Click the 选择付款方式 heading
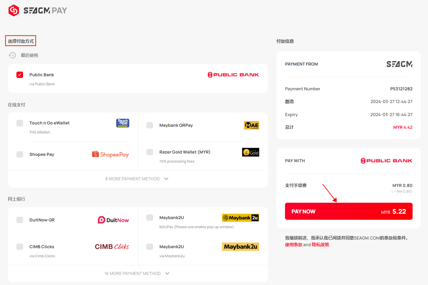The width and height of the screenshot is (428, 285). coord(21,41)
